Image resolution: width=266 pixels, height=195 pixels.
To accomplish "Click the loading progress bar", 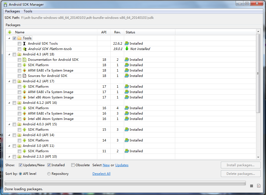I will [x=125, y=183].
